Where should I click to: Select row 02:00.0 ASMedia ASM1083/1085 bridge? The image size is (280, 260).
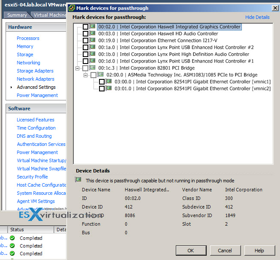[182, 75]
